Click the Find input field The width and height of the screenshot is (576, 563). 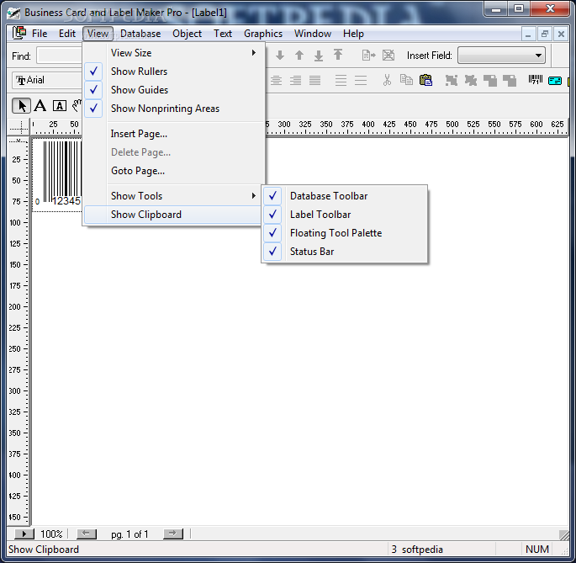[60, 56]
